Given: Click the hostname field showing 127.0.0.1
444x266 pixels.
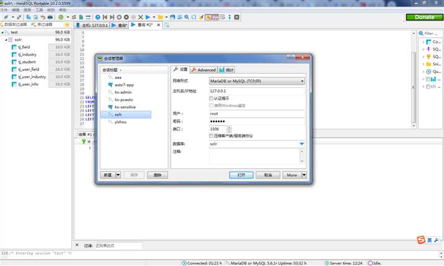Looking at the screenshot, I should pyautogui.click(x=257, y=91).
